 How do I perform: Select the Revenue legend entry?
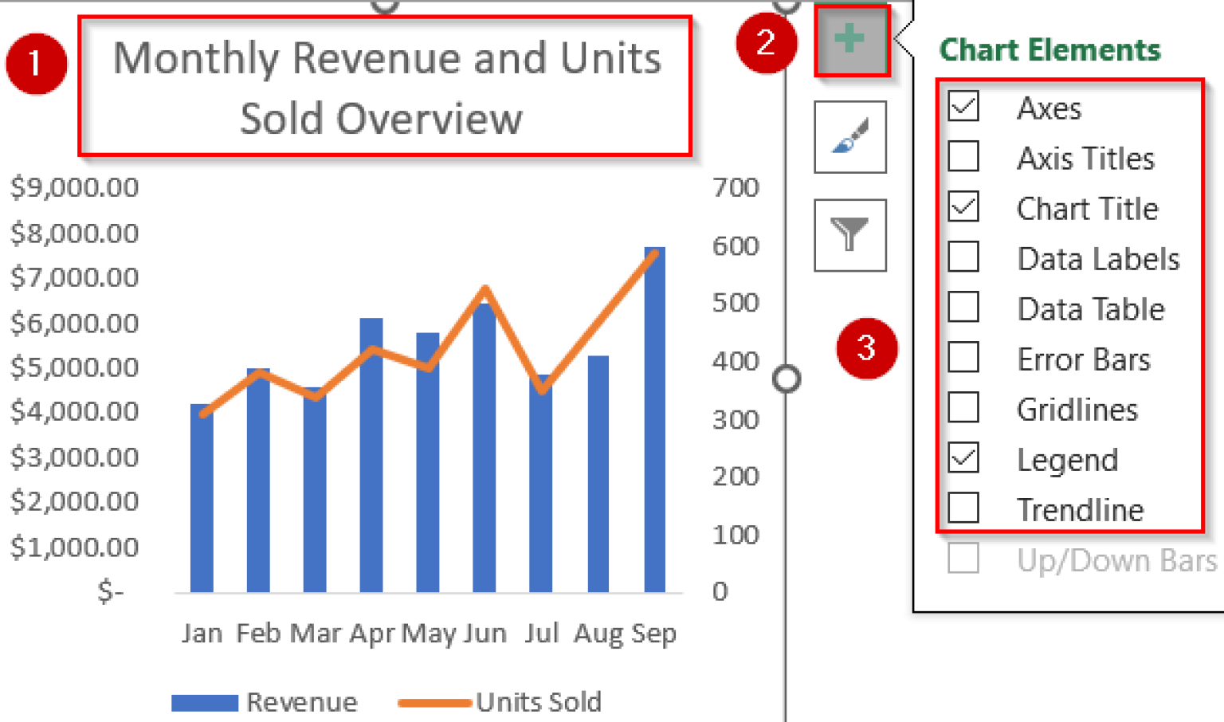coord(265,702)
